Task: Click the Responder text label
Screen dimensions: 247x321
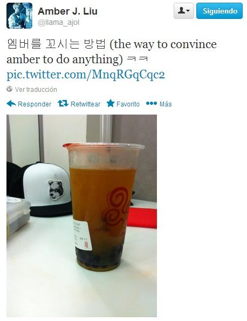Action: click(35, 104)
